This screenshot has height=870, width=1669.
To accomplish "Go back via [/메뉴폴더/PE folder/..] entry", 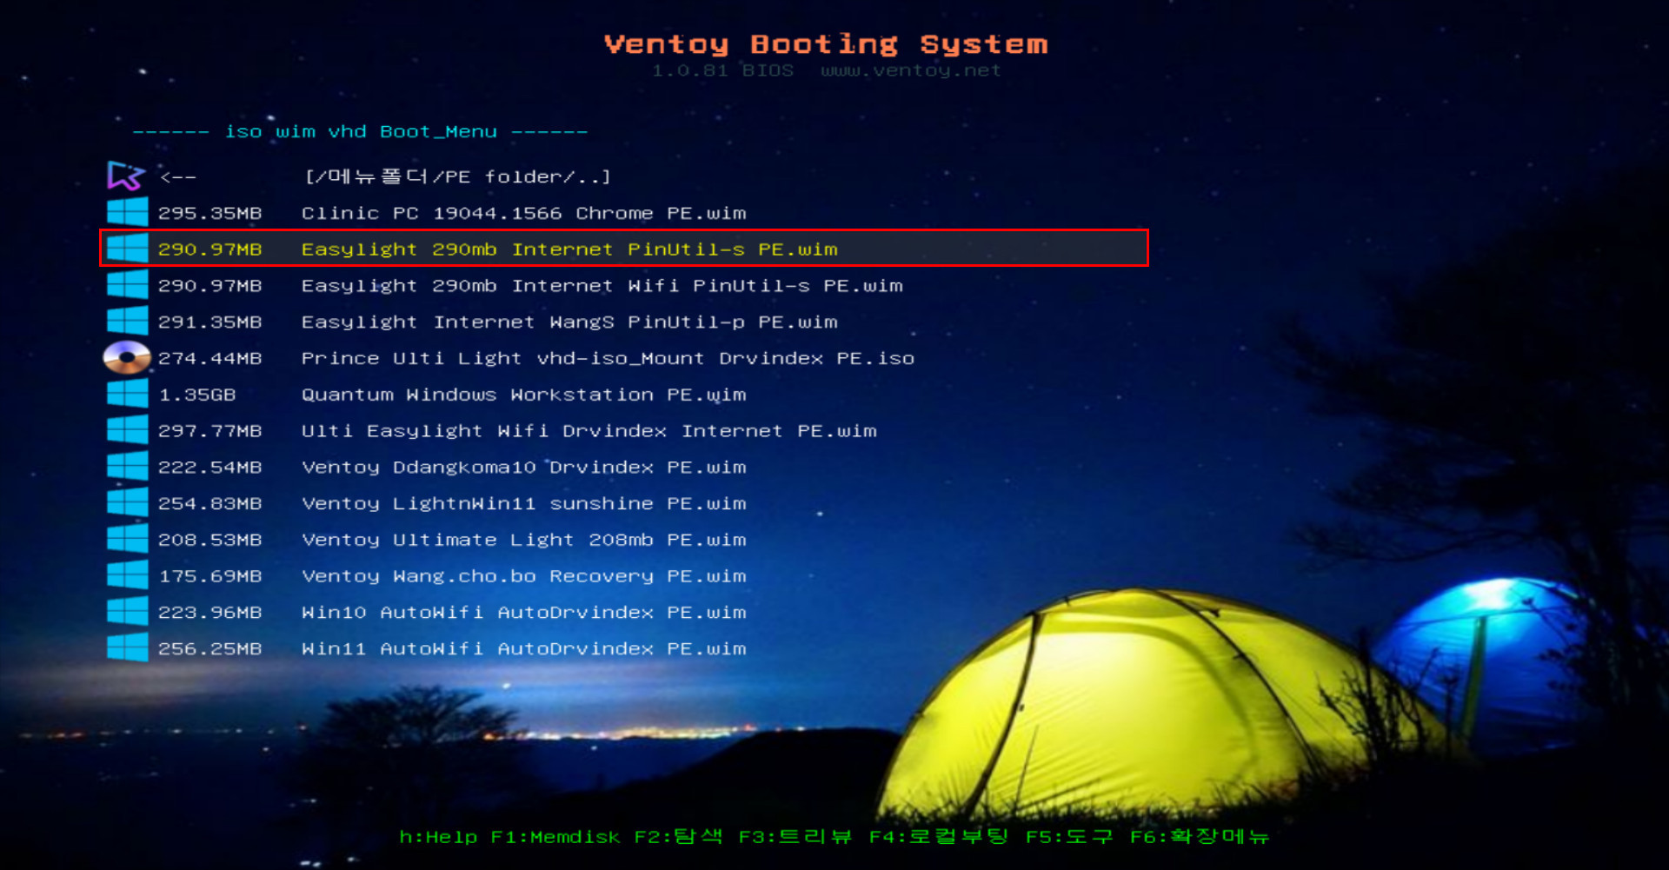I will point(457,176).
